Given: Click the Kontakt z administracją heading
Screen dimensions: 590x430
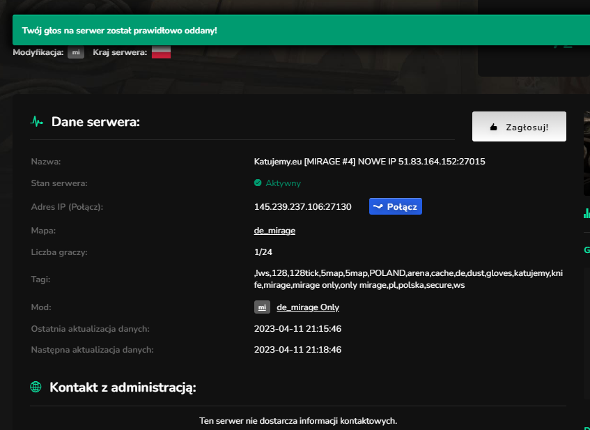Looking at the screenshot, I should point(123,387).
